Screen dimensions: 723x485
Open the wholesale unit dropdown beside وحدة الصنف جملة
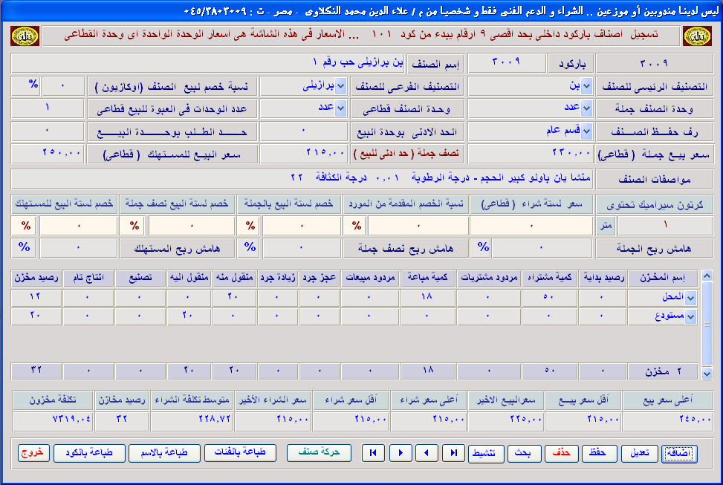point(586,109)
